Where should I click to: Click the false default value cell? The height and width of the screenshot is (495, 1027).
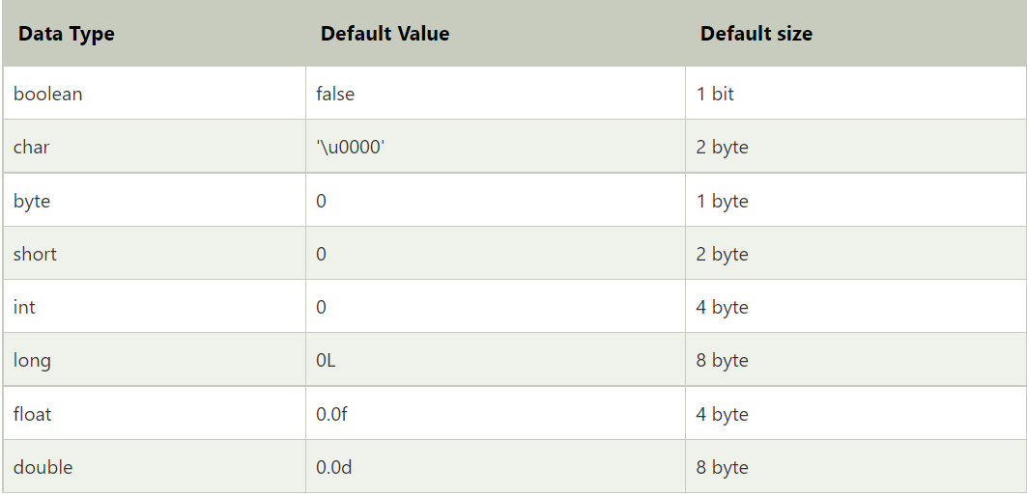tap(335, 95)
